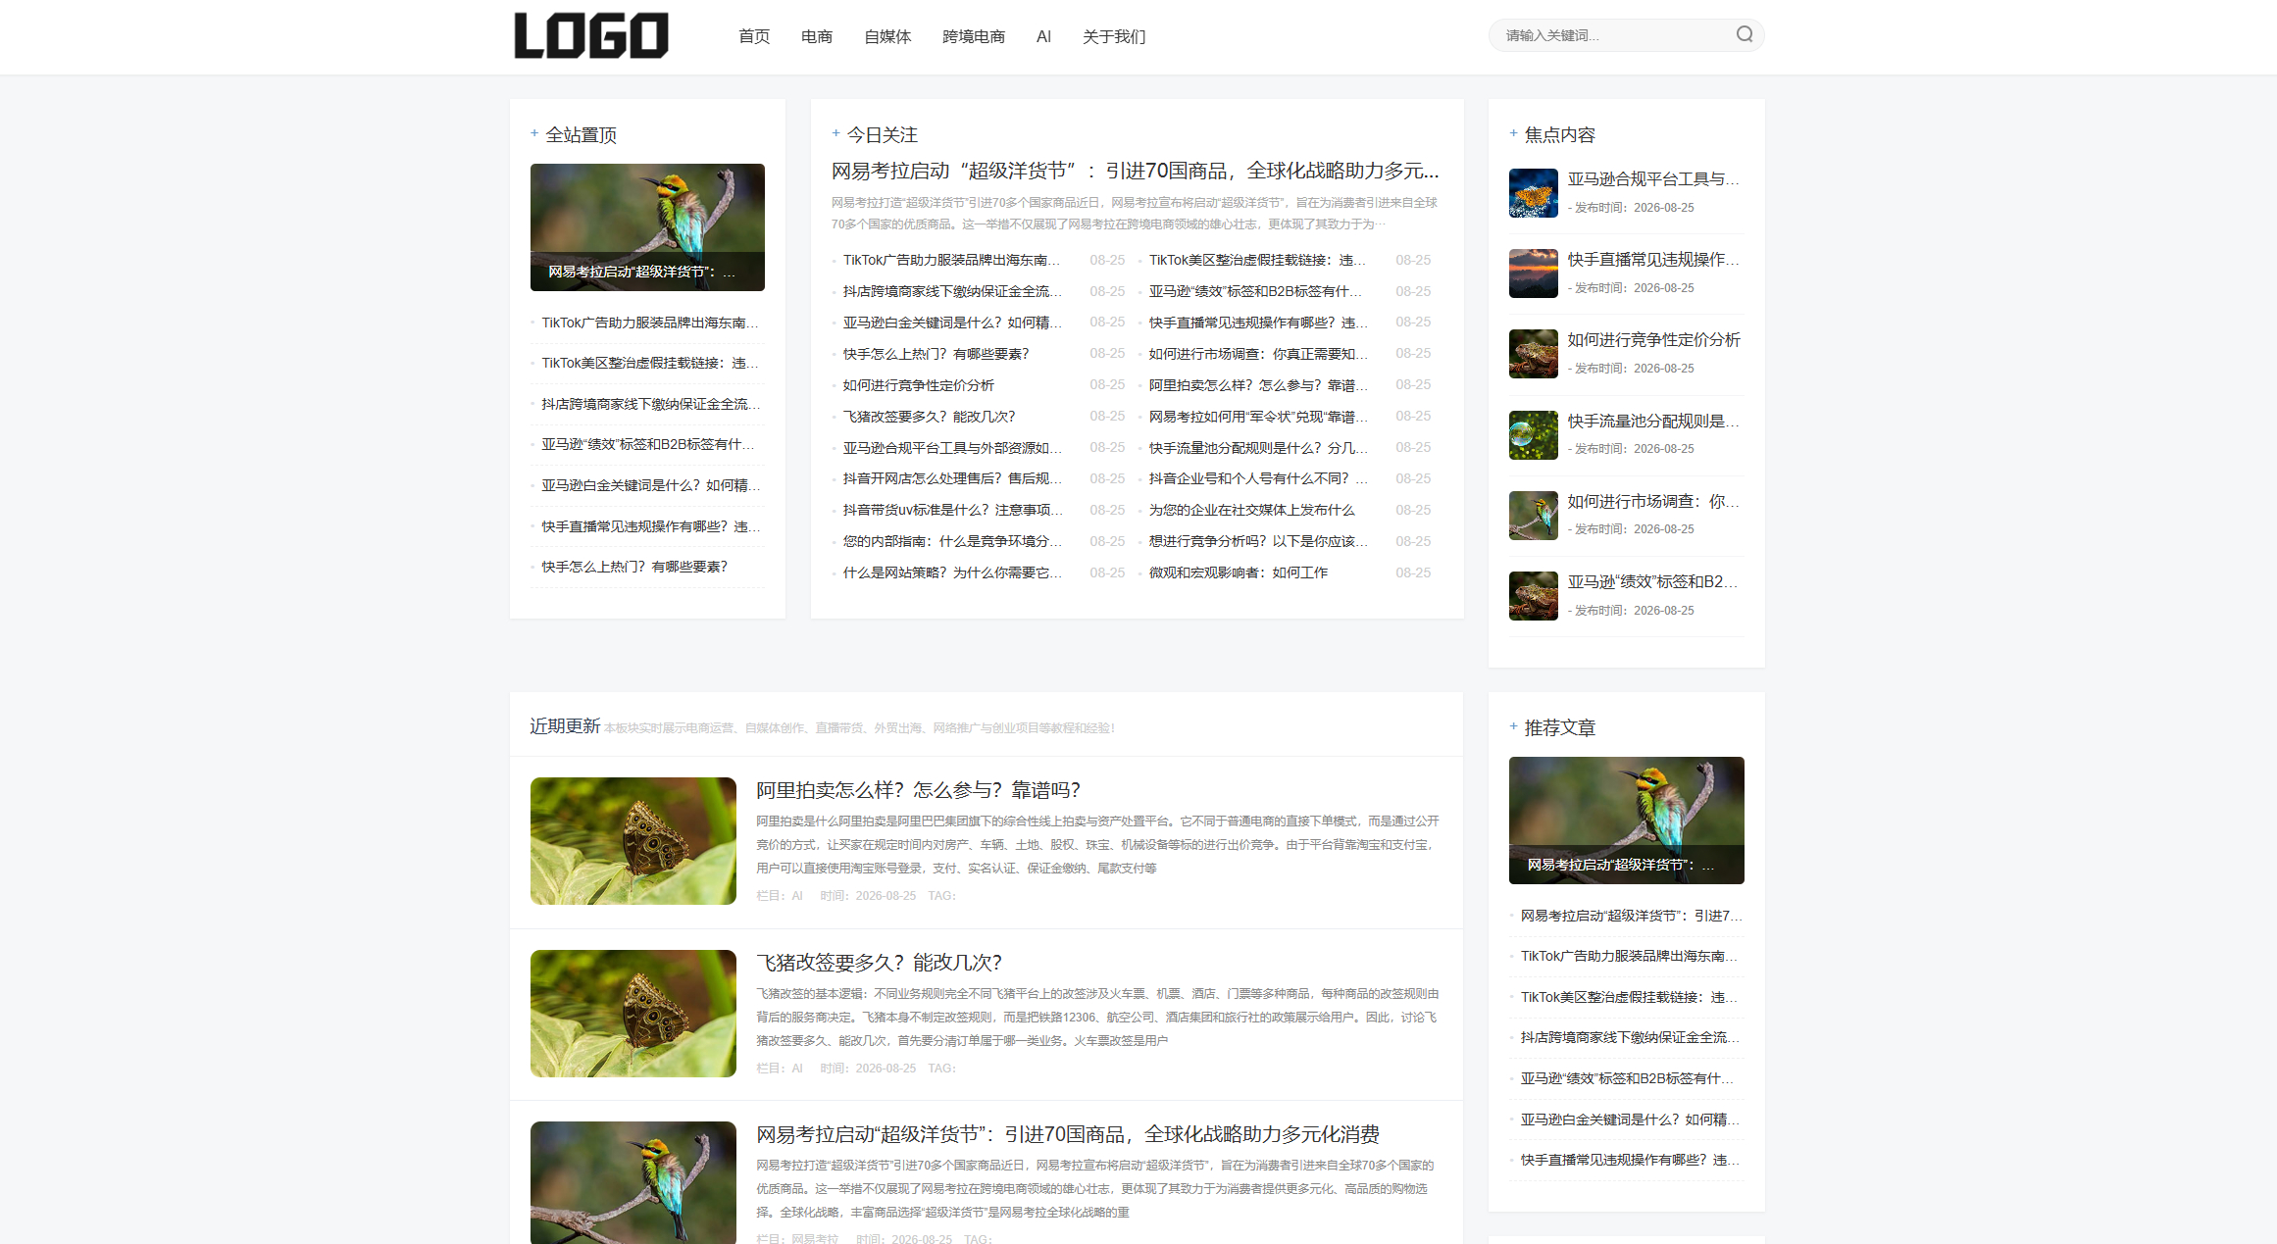Open 网易考拉启动"超级洋货节":引进7 in 推荐文章
2277x1244 pixels.
pyautogui.click(x=1630, y=916)
